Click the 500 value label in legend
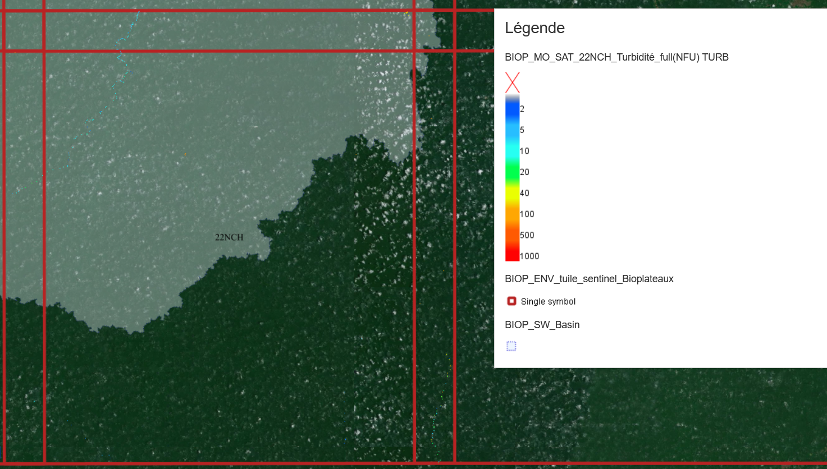Screen dimensions: 827x469 pyautogui.click(x=527, y=235)
